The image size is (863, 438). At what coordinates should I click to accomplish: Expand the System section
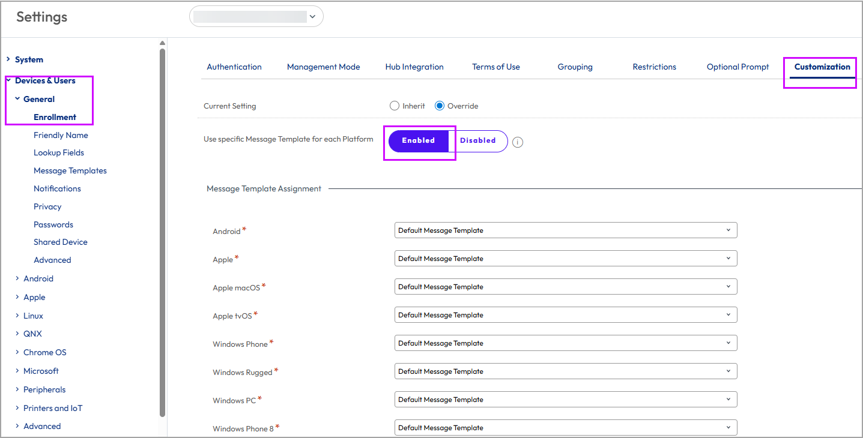point(8,59)
